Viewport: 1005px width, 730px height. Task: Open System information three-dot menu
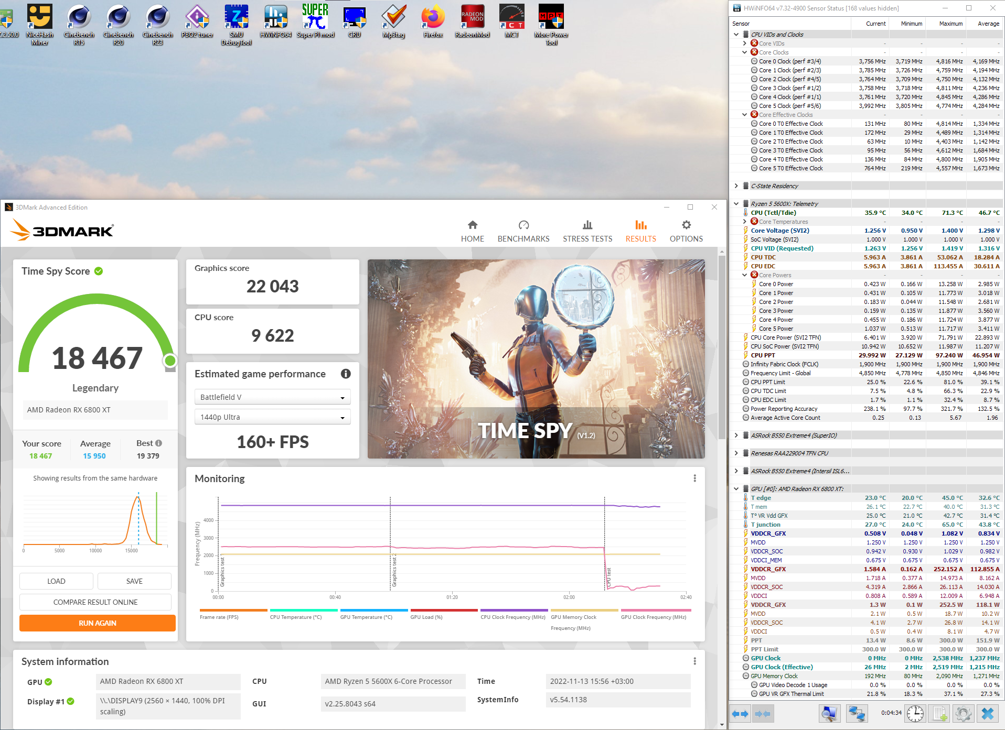coord(695,661)
